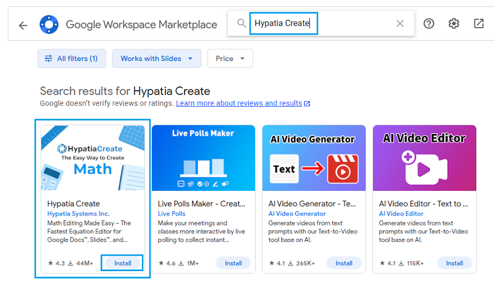This screenshot has width=494, height=281.
Task: Open the Live Polls Maker thumbnail image
Action: (x=203, y=158)
